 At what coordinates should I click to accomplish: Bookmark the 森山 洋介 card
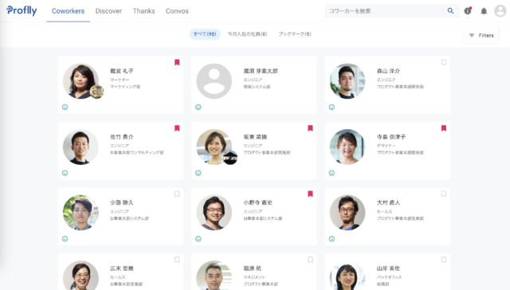pyautogui.click(x=444, y=62)
